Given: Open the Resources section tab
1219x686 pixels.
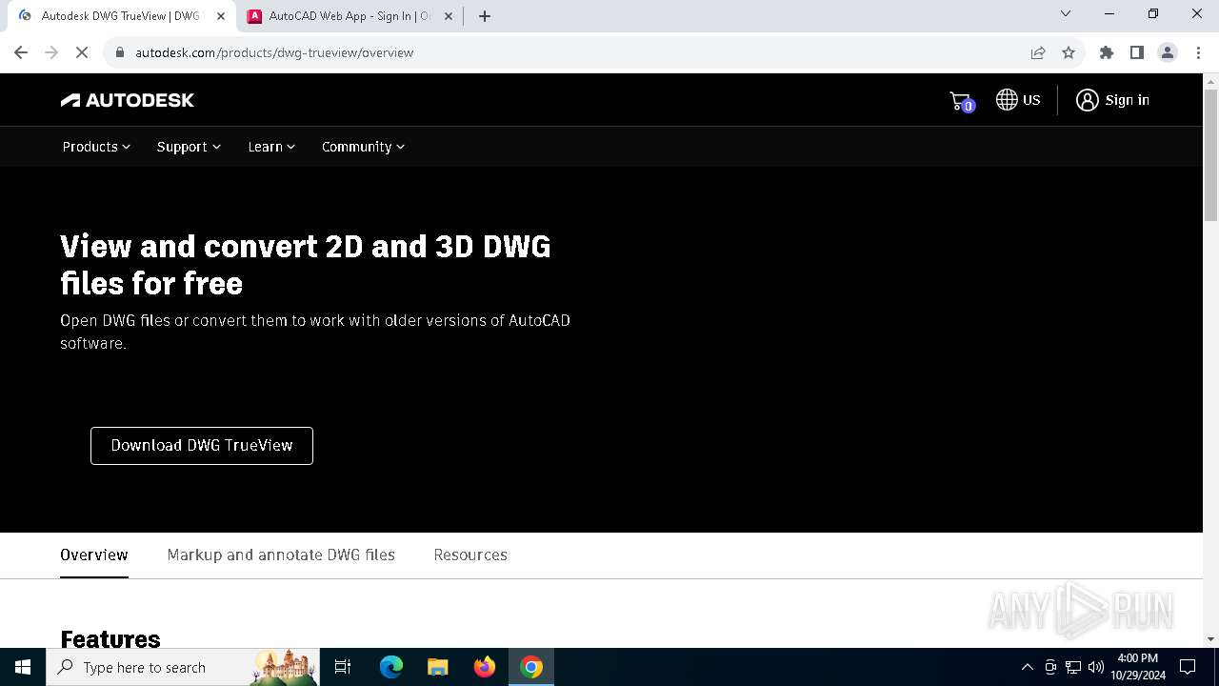Looking at the screenshot, I should point(470,555).
